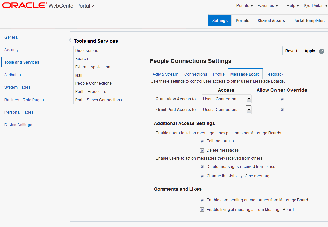Switch to Feedback tab
Viewport: 328px width, 227px height.
[274, 74]
